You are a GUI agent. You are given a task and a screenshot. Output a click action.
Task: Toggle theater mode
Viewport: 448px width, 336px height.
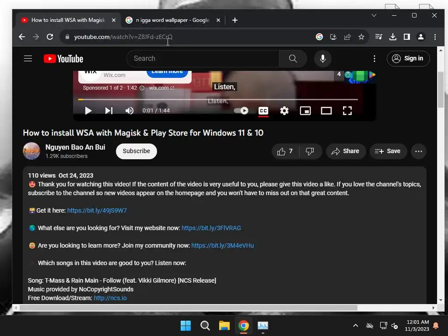tap(326, 111)
